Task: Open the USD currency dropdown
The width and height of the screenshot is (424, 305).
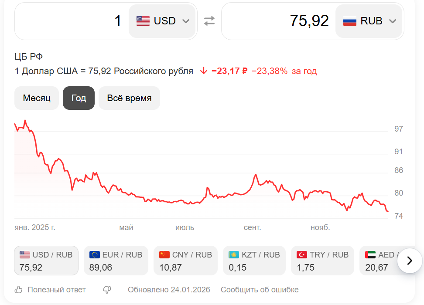Action: (x=163, y=21)
